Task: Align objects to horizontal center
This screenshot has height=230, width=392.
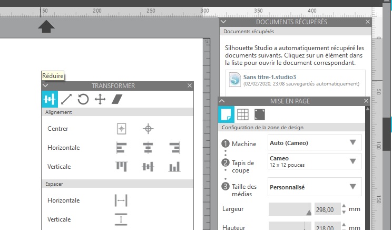Action: click(x=148, y=148)
